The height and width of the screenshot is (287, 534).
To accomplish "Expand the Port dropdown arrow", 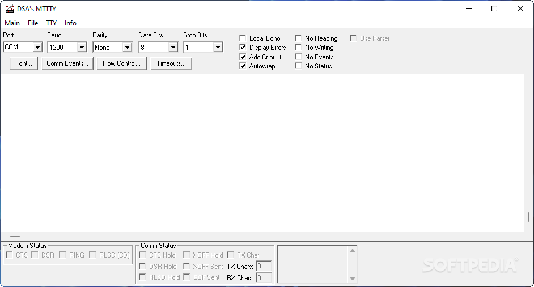I will pos(37,47).
